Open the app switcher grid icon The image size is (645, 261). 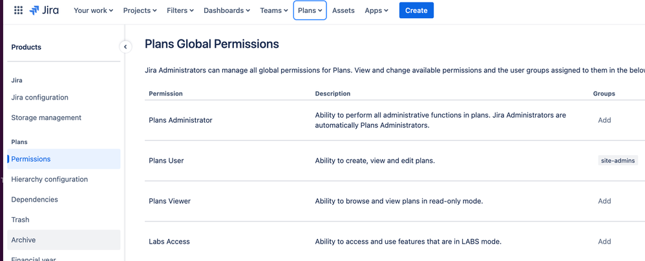[x=18, y=10]
